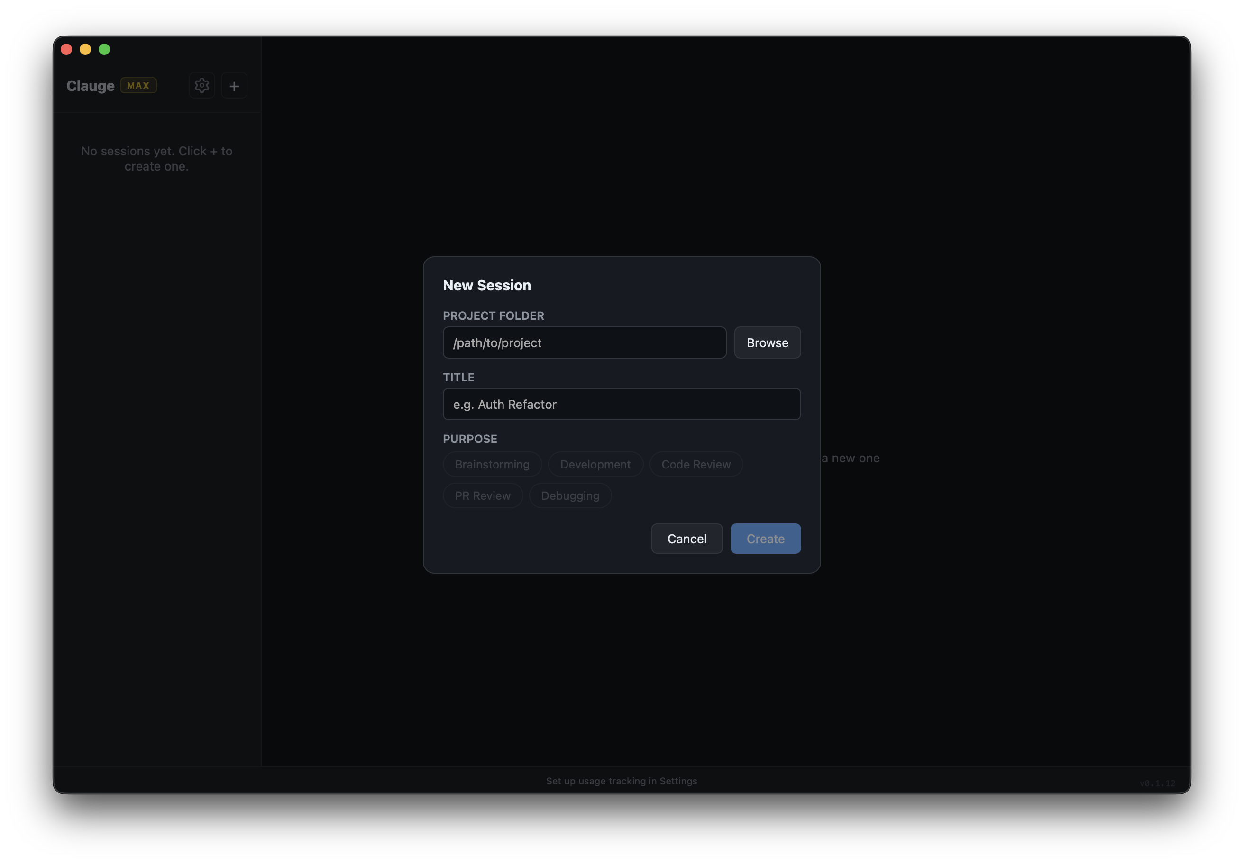Open settings via gear icon

(201, 86)
